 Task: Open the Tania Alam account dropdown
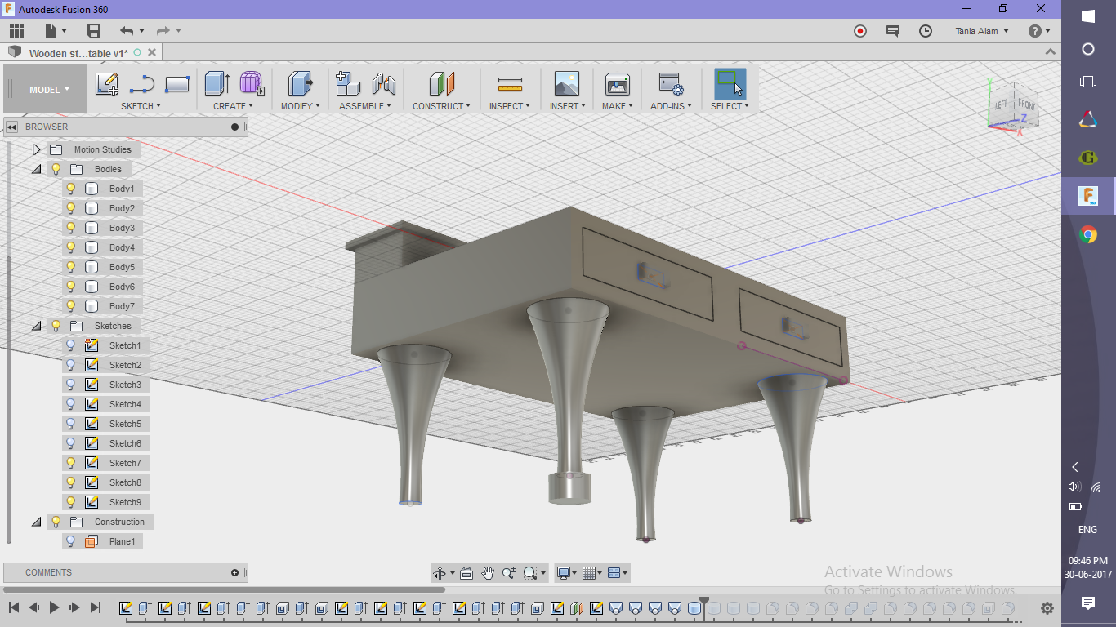pyautogui.click(x=982, y=31)
